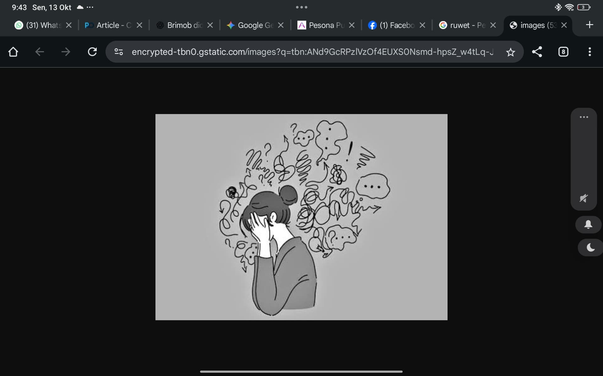View site information settings icon
Viewport: 603px width, 376px height.
pos(118,52)
